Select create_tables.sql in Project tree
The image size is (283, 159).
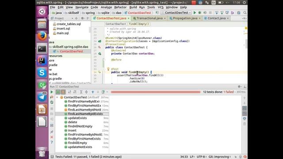pos(69,24)
